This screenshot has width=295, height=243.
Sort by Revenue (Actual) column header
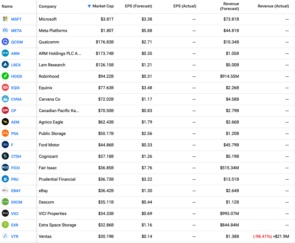point(273,6)
